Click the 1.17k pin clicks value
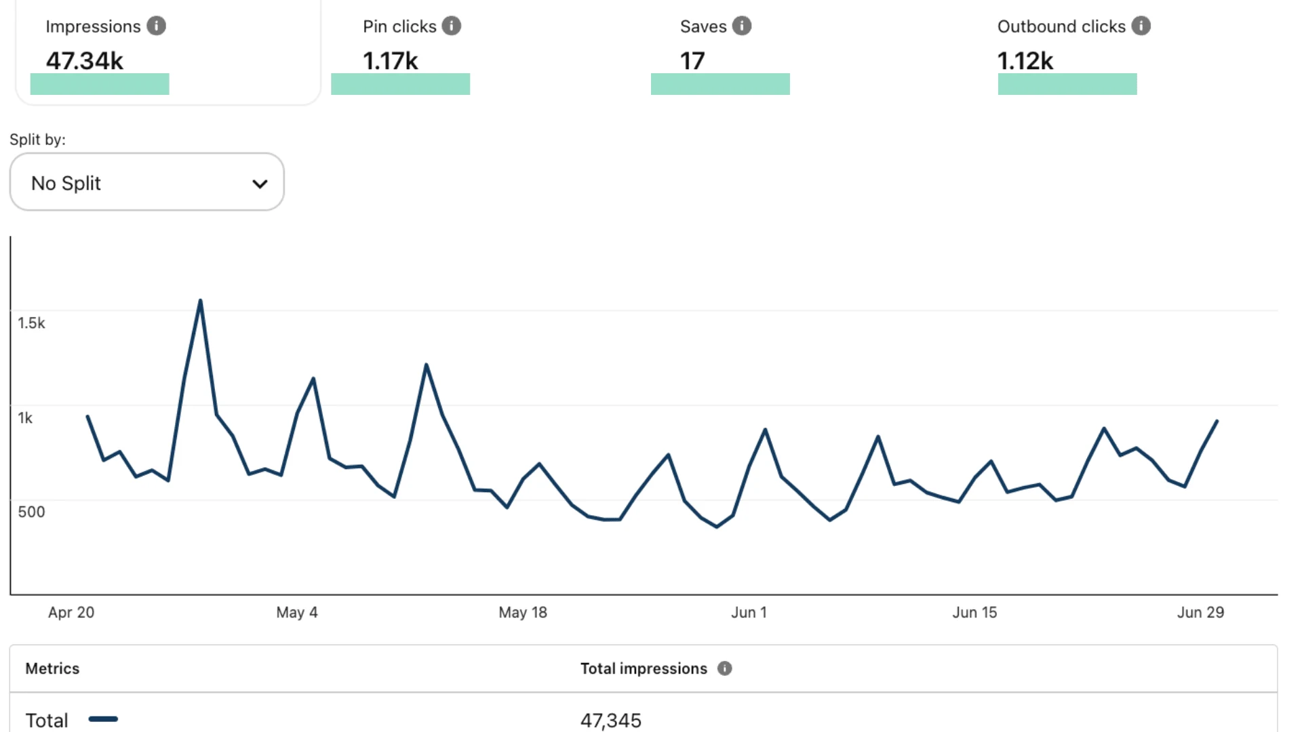Image resolution: width=1302 pixels, height=732 pixels. pyautogui.click(x=391, y=60)
